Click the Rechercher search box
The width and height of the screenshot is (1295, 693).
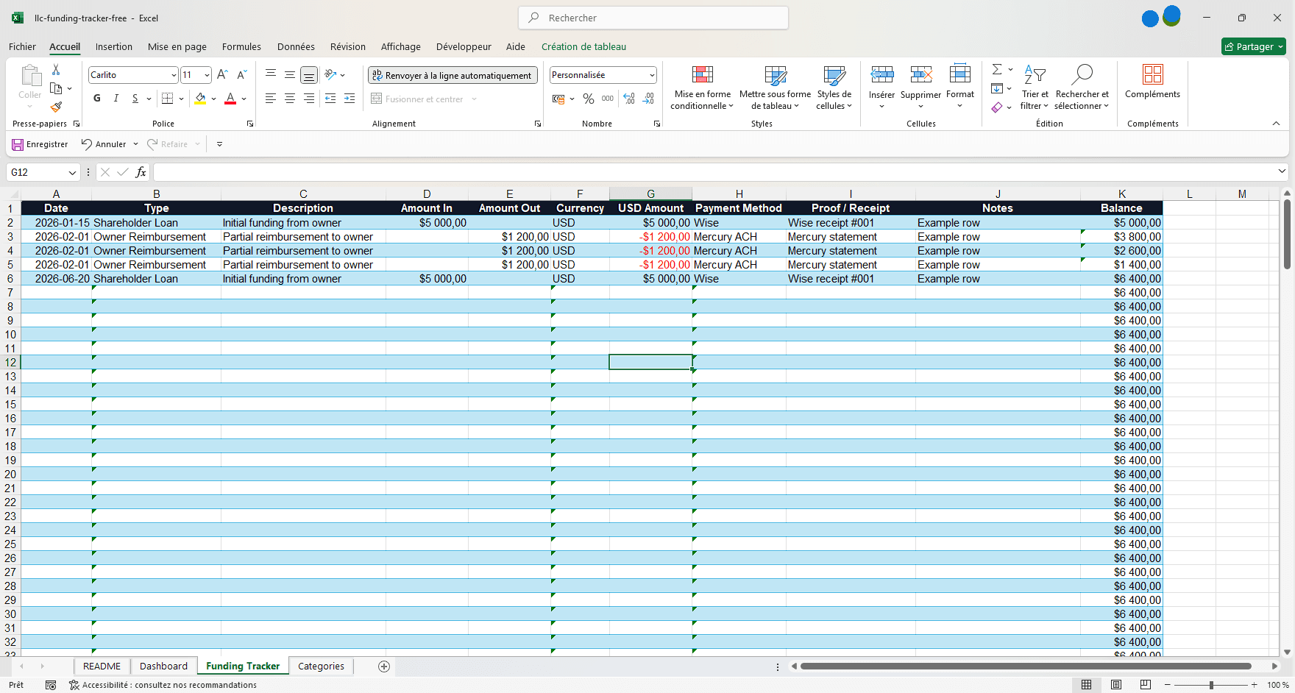653,18
